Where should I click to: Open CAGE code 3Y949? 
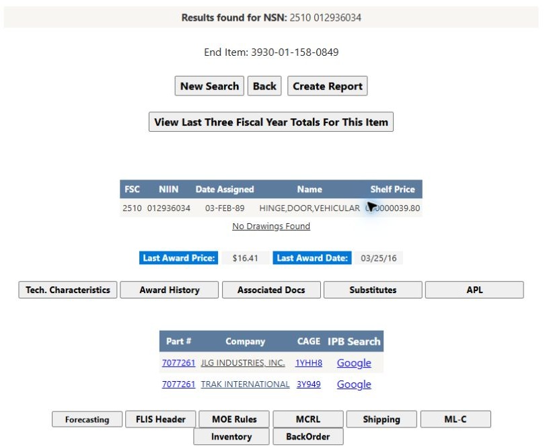[309, 384]
